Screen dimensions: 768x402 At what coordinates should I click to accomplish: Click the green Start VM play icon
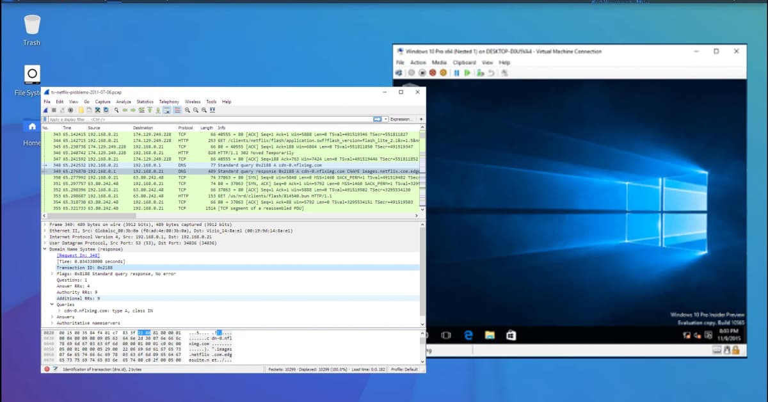pos(468,73)
